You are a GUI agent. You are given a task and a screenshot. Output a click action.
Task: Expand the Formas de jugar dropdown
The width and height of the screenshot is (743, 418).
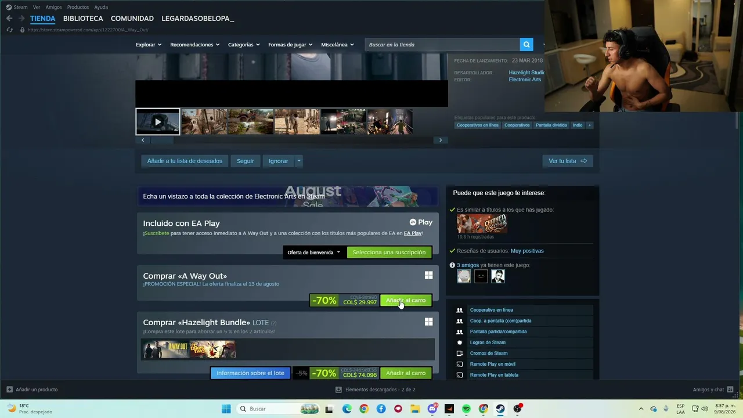point(290,45)
